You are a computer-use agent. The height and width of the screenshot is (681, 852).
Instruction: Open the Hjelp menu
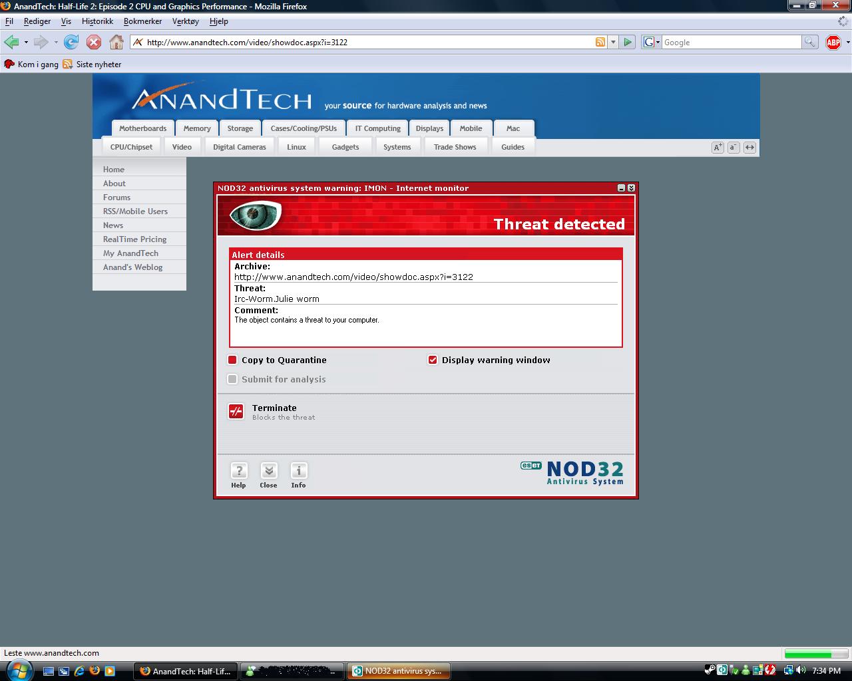point(218,21)
